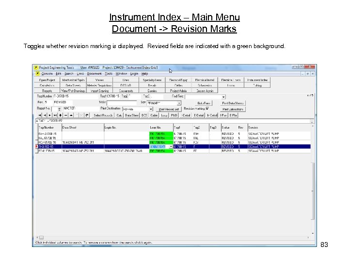Viewport: 349px width, 262px height.
Task: Open the Data Sheets module
Action: [73, 85]
